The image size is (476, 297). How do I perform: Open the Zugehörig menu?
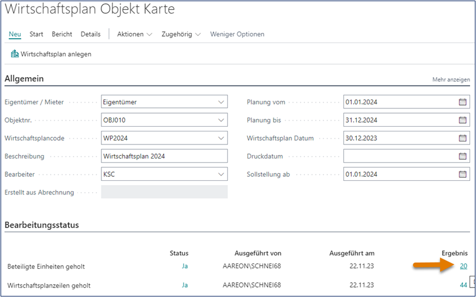180,34
